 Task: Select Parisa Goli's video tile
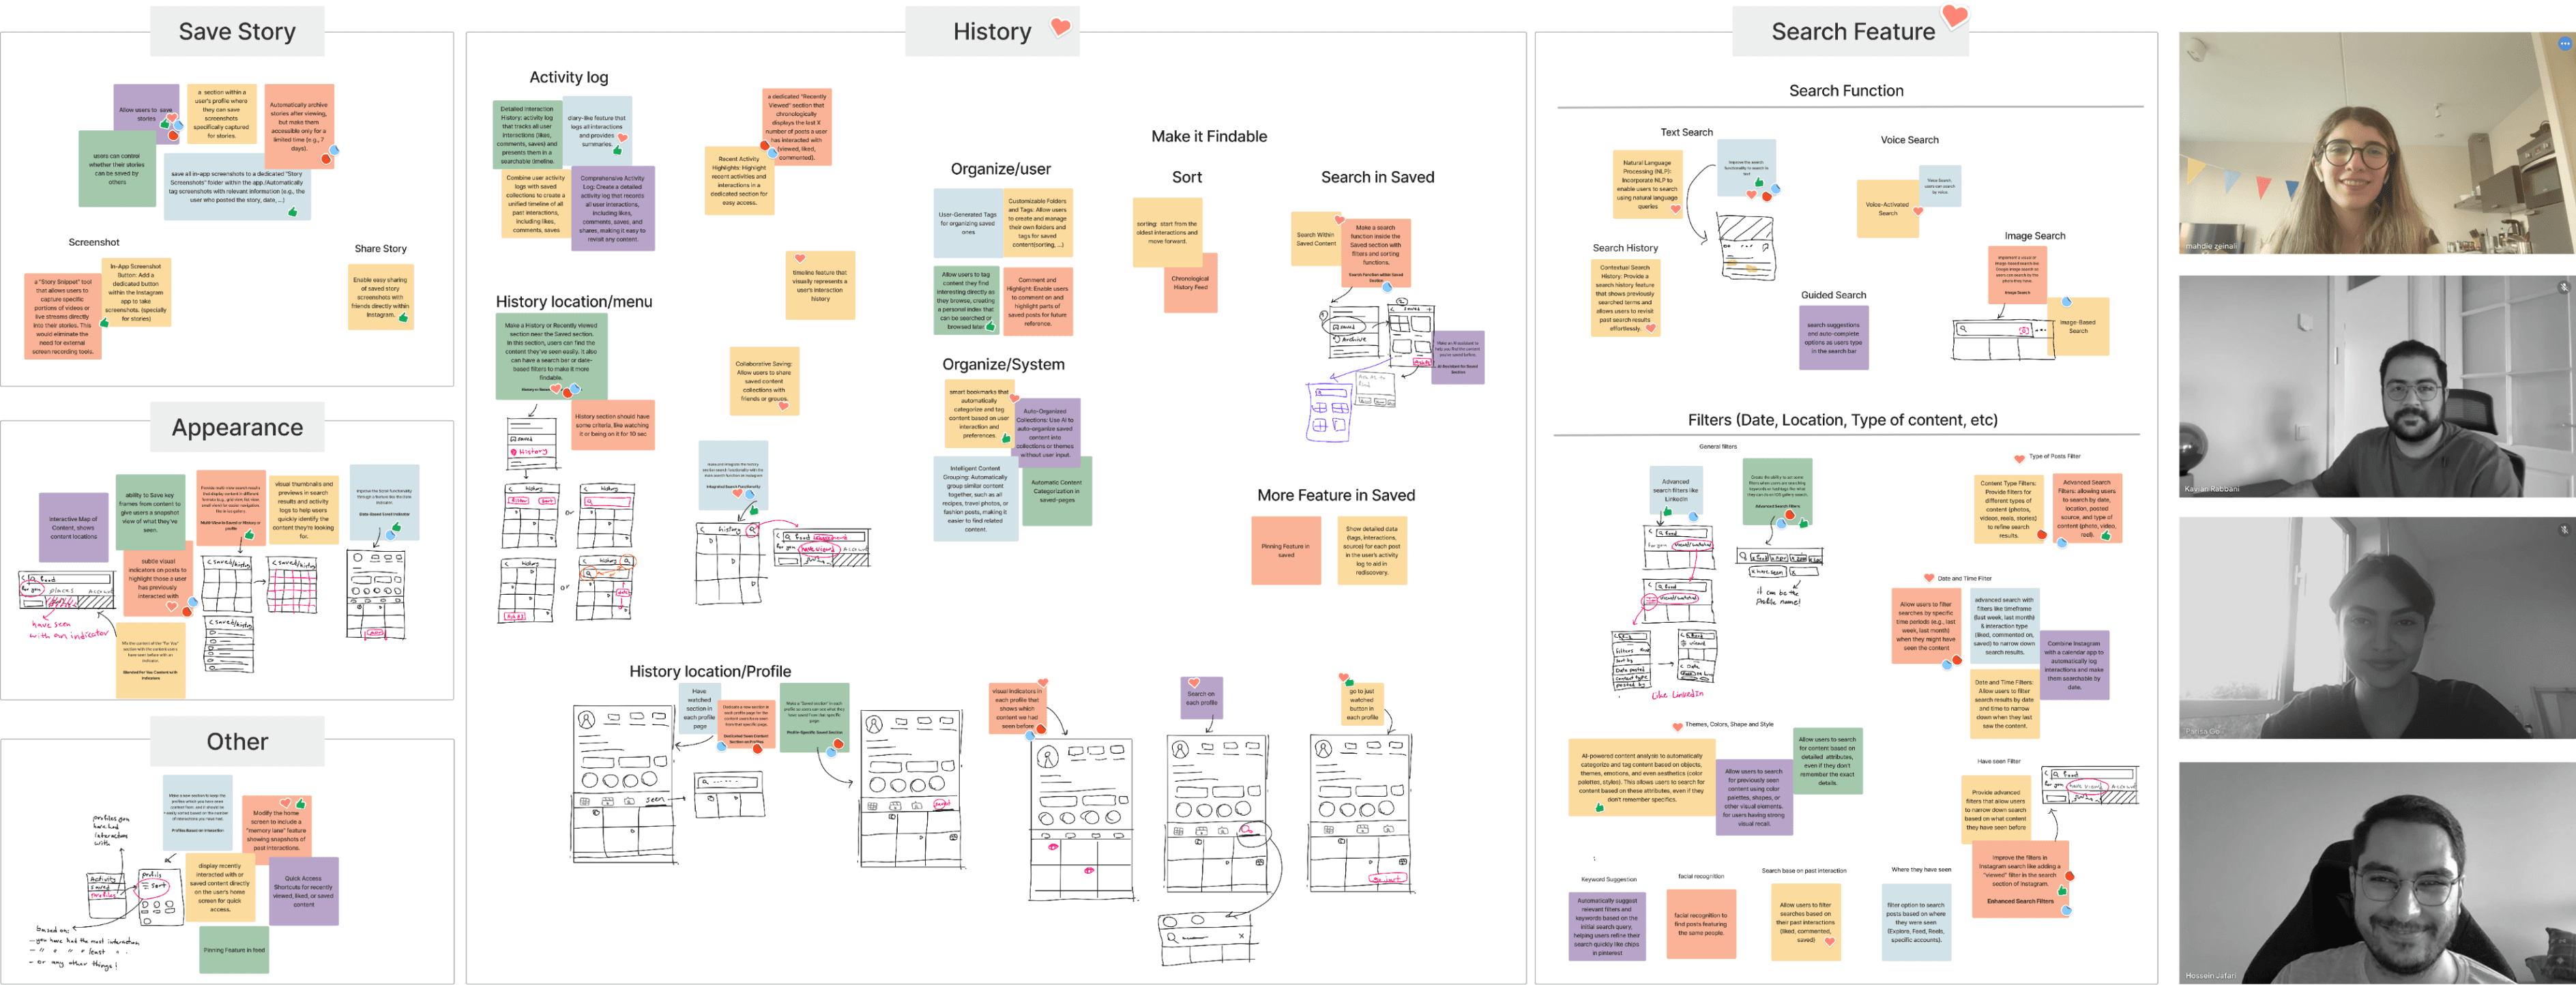point(2377,629)
